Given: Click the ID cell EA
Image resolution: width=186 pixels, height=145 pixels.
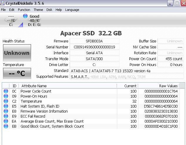Looking at the screenshot, I should pos(14,121).
